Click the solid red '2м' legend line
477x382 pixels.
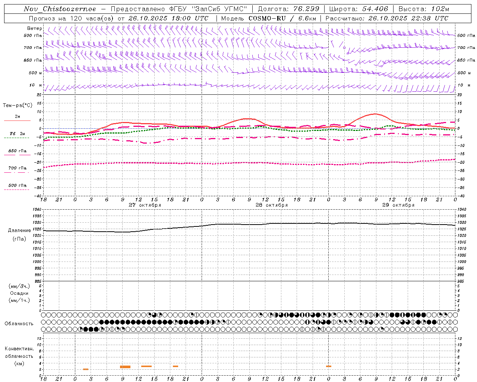(x=17, y=120)
